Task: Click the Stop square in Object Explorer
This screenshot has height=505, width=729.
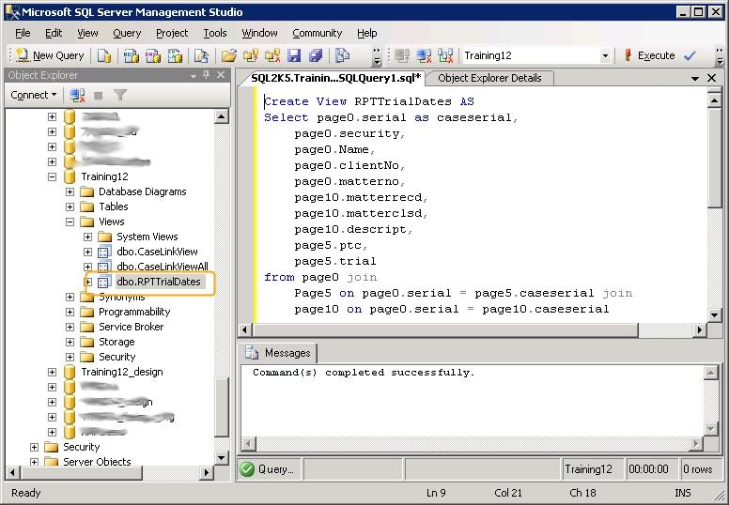Action: [x=98, y=95]
